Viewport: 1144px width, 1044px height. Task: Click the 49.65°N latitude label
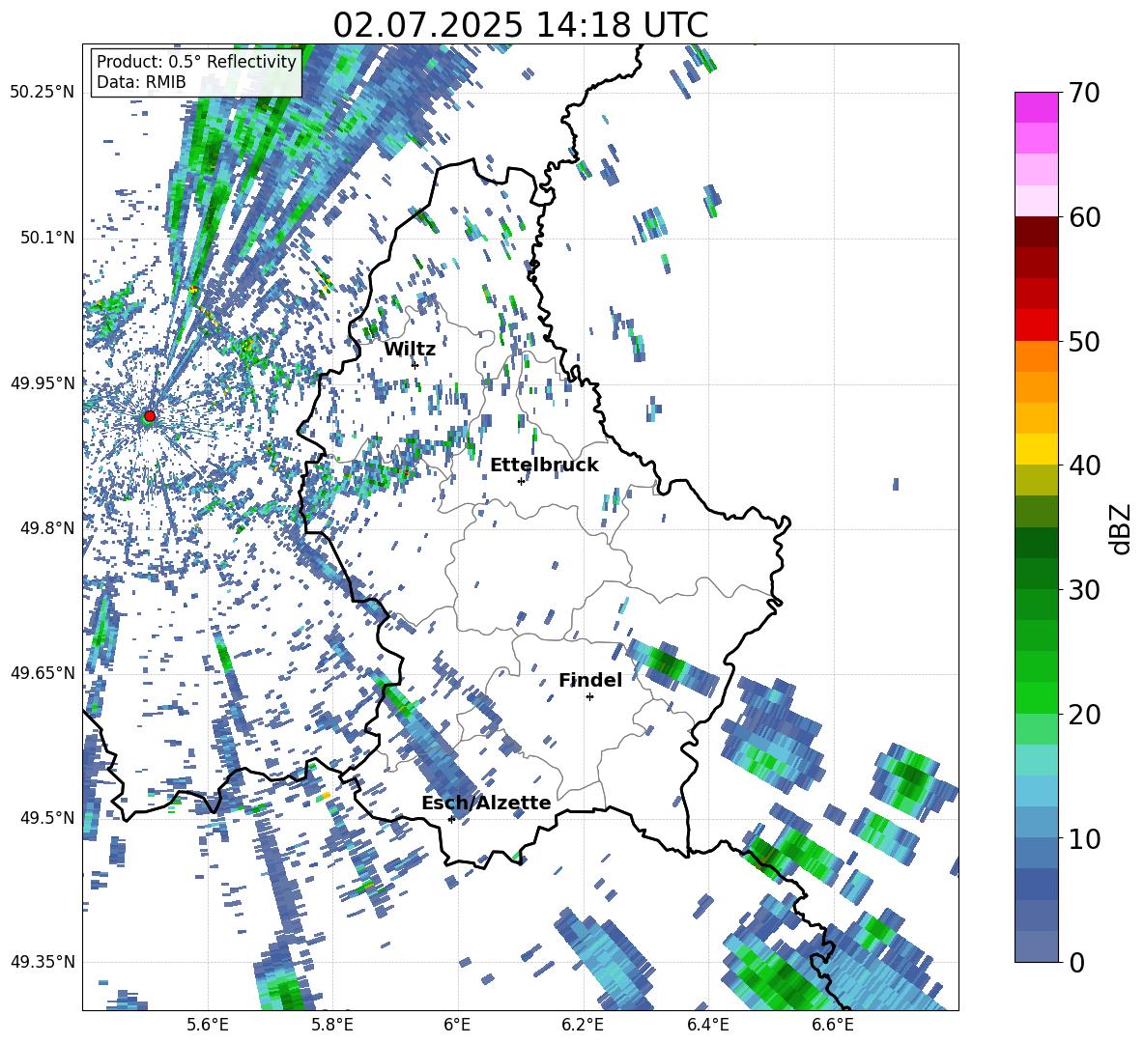coord(43,672)
